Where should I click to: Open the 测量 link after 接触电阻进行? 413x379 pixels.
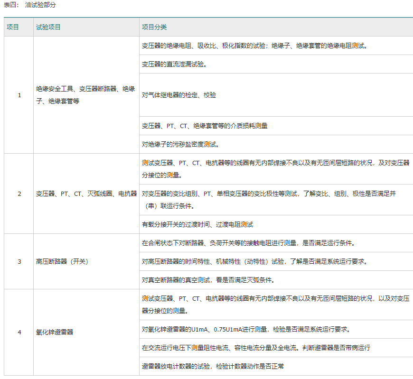[290, 243]
